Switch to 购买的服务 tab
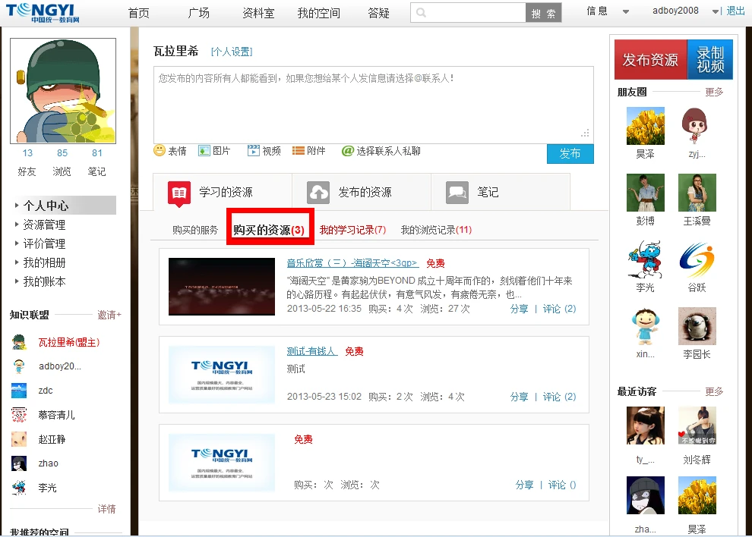The width and height of the screenshot is (752, 537). [195, 230]
